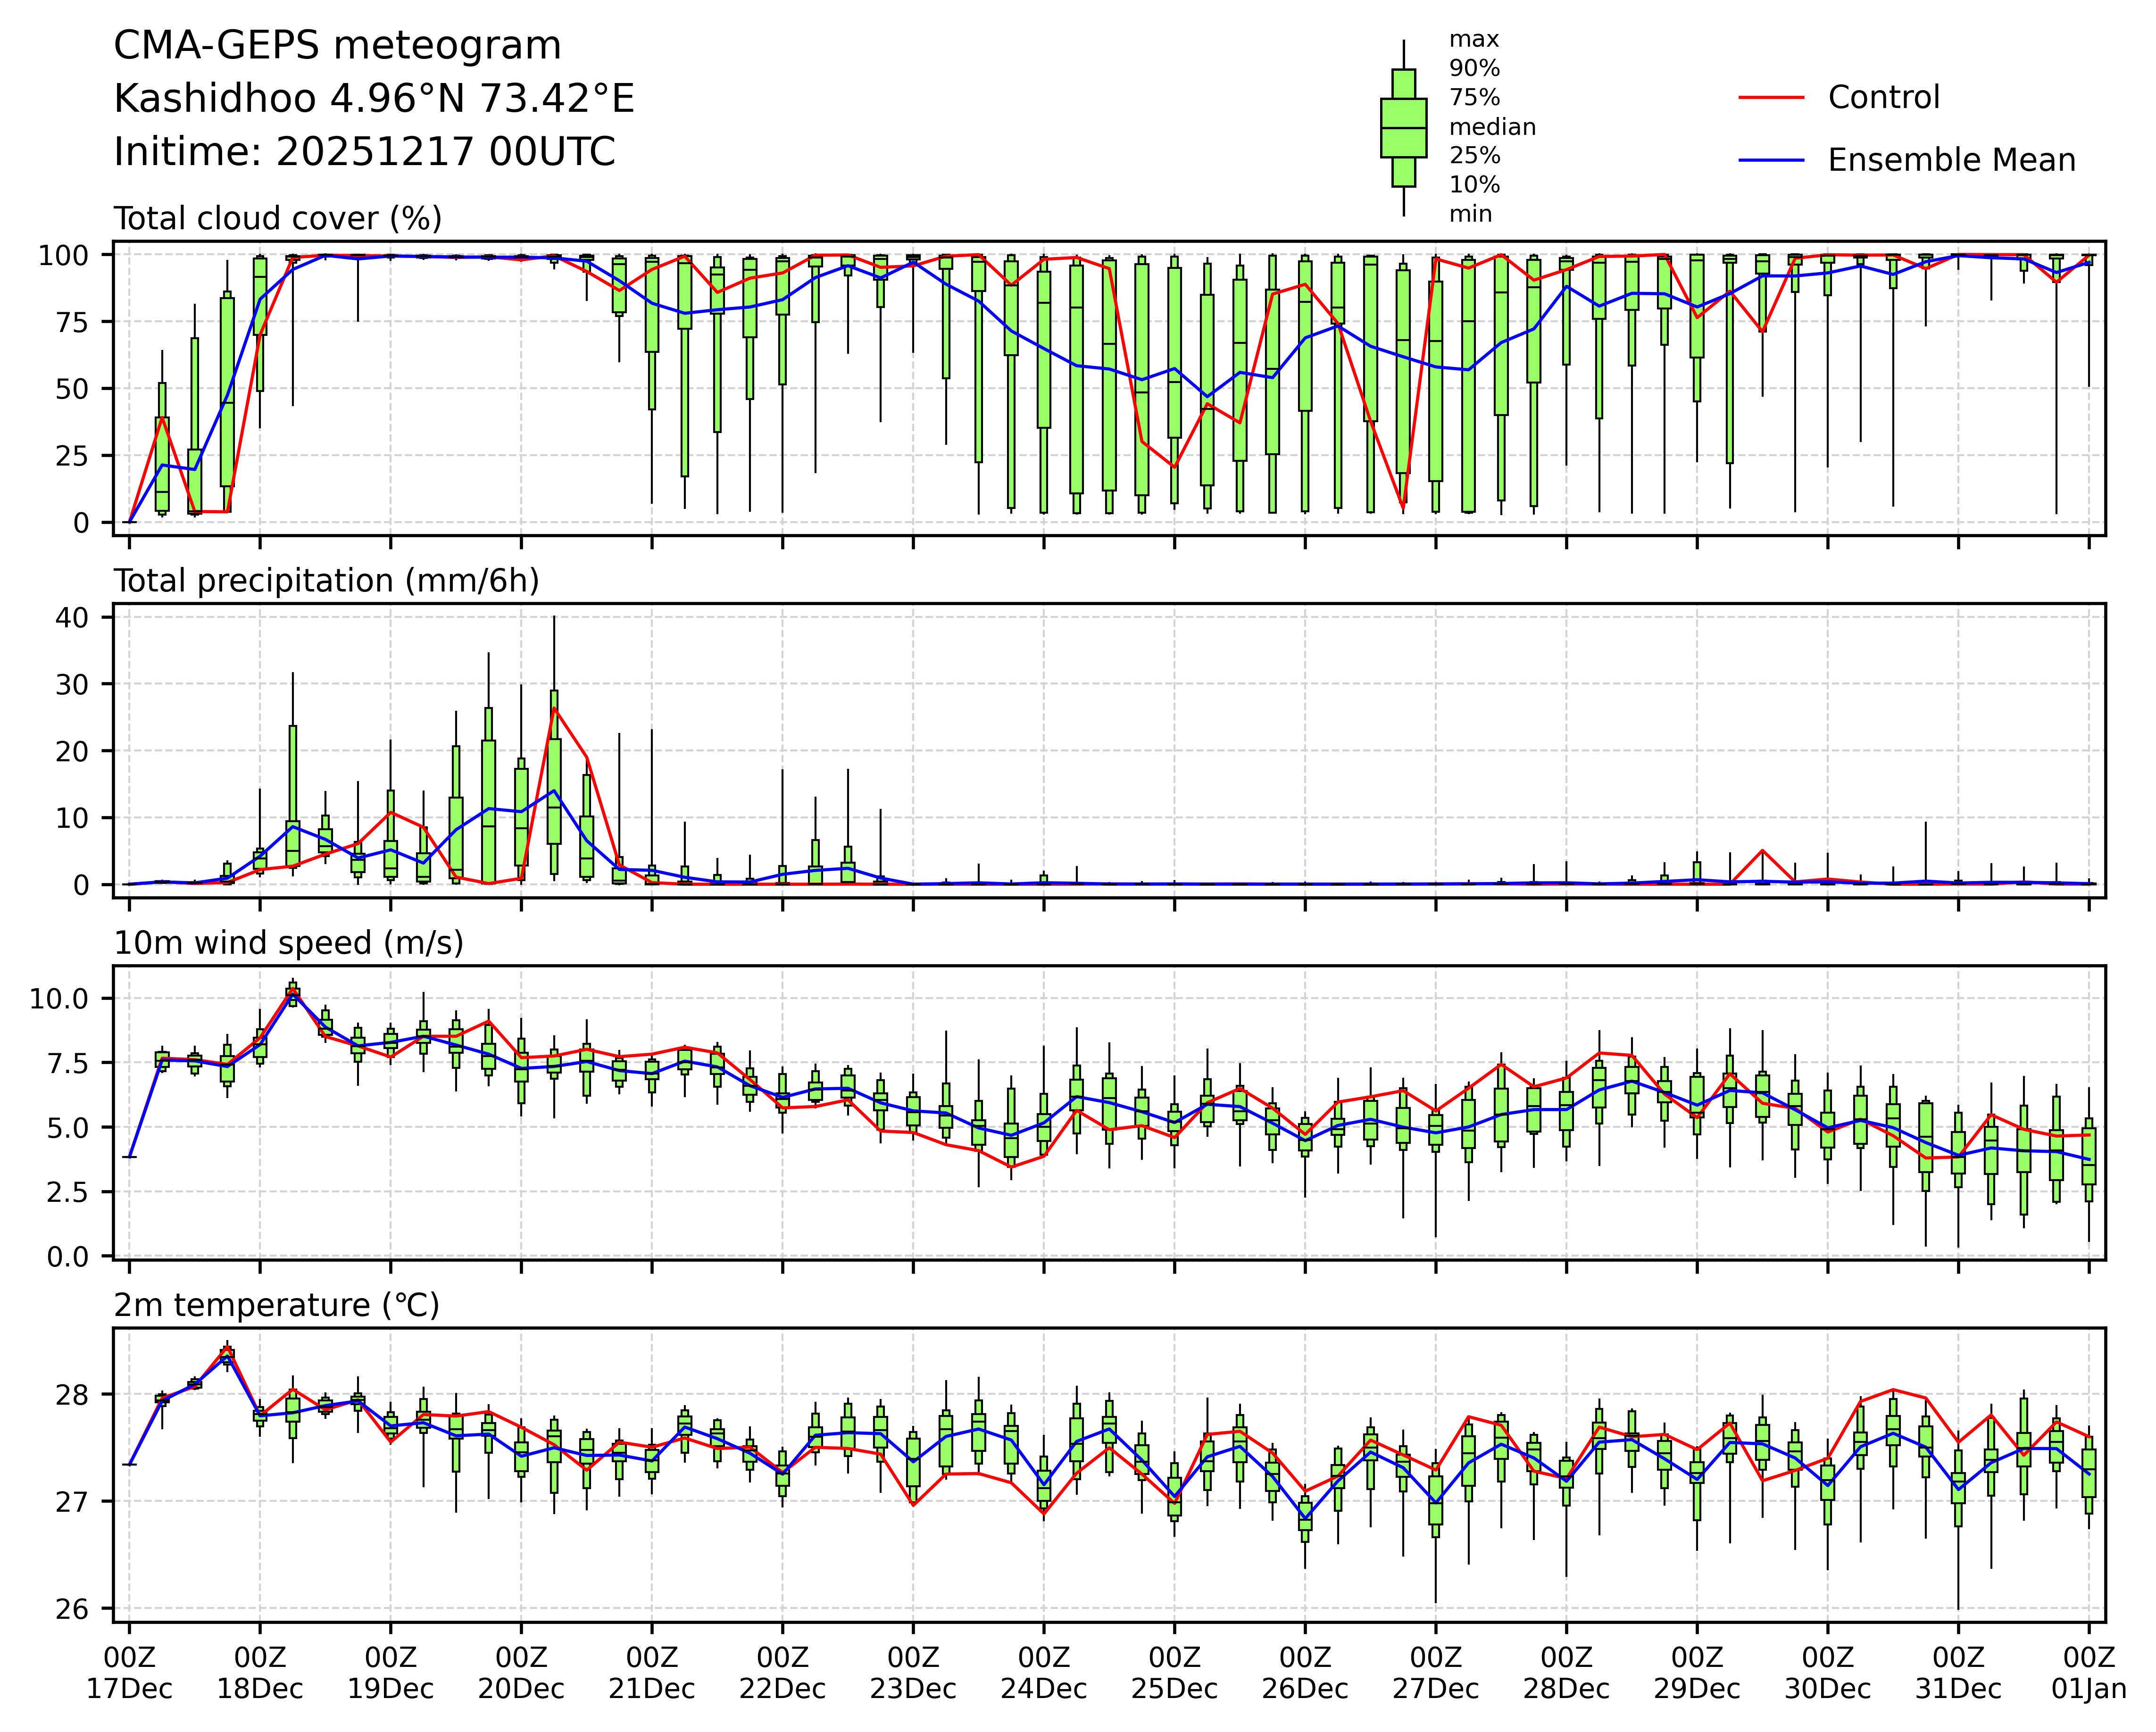Click the 'Ensemble Mean' legend label
The height and width of the screenshot is (1732, 2156).
pos(1951,160)
